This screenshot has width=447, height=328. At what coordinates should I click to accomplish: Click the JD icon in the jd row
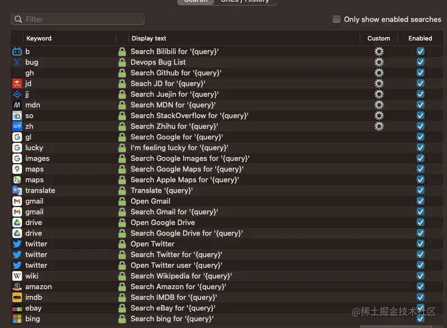click(x=17, y=84)
